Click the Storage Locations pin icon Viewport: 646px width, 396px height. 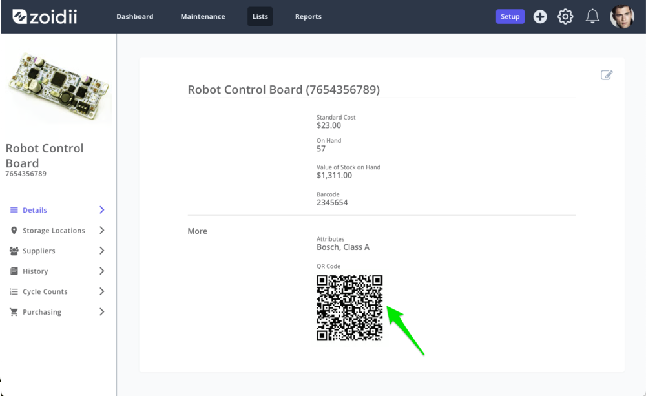click(x=14, y=231)
